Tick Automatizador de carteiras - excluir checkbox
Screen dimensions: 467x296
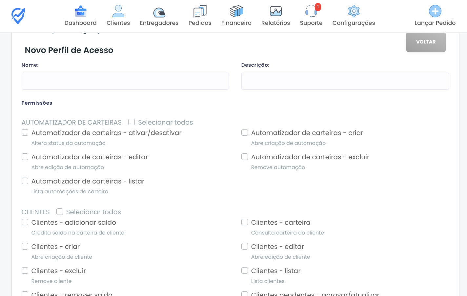(245, 157)
